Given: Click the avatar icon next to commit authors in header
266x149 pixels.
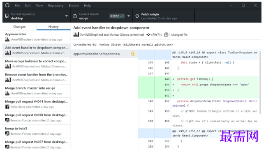Looking at the screenshot, I should [x=76, y=34].
